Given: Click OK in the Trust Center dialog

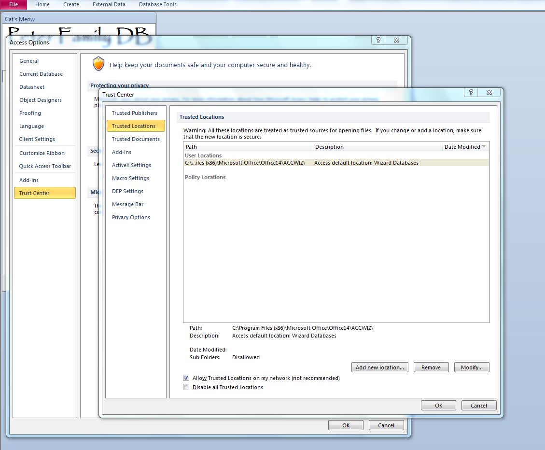Looking at the screenshot, I should [438, 406].
